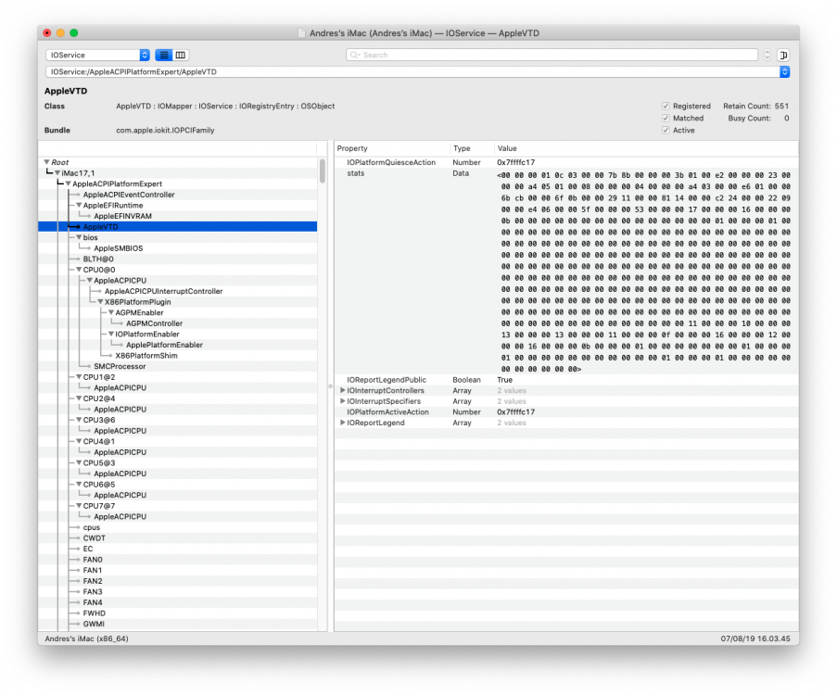Expand the IOInterruptSpecifiers array
Screen dimensions: 837x695
tap(343, 401)
